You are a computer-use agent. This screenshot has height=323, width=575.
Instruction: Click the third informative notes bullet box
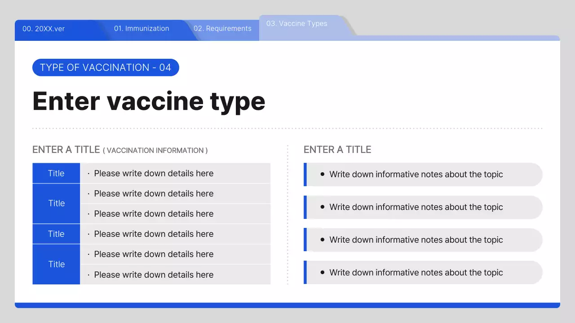[x=423, y=240]
